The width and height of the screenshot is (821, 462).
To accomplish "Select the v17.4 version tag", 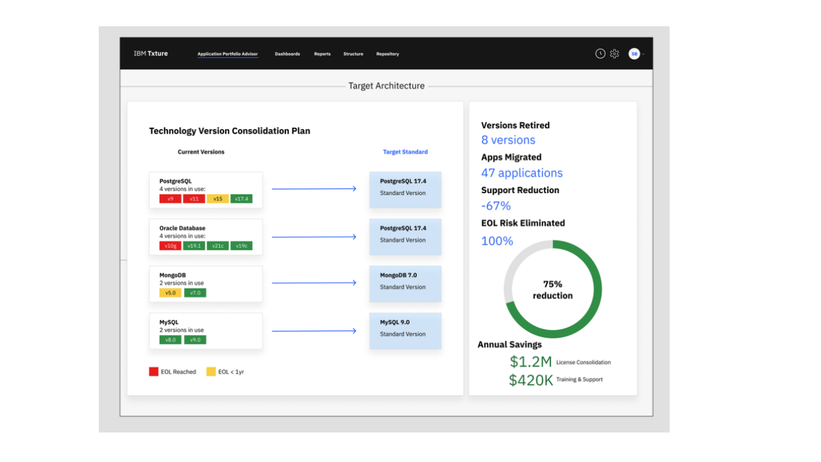I will (x=241, y=199).
